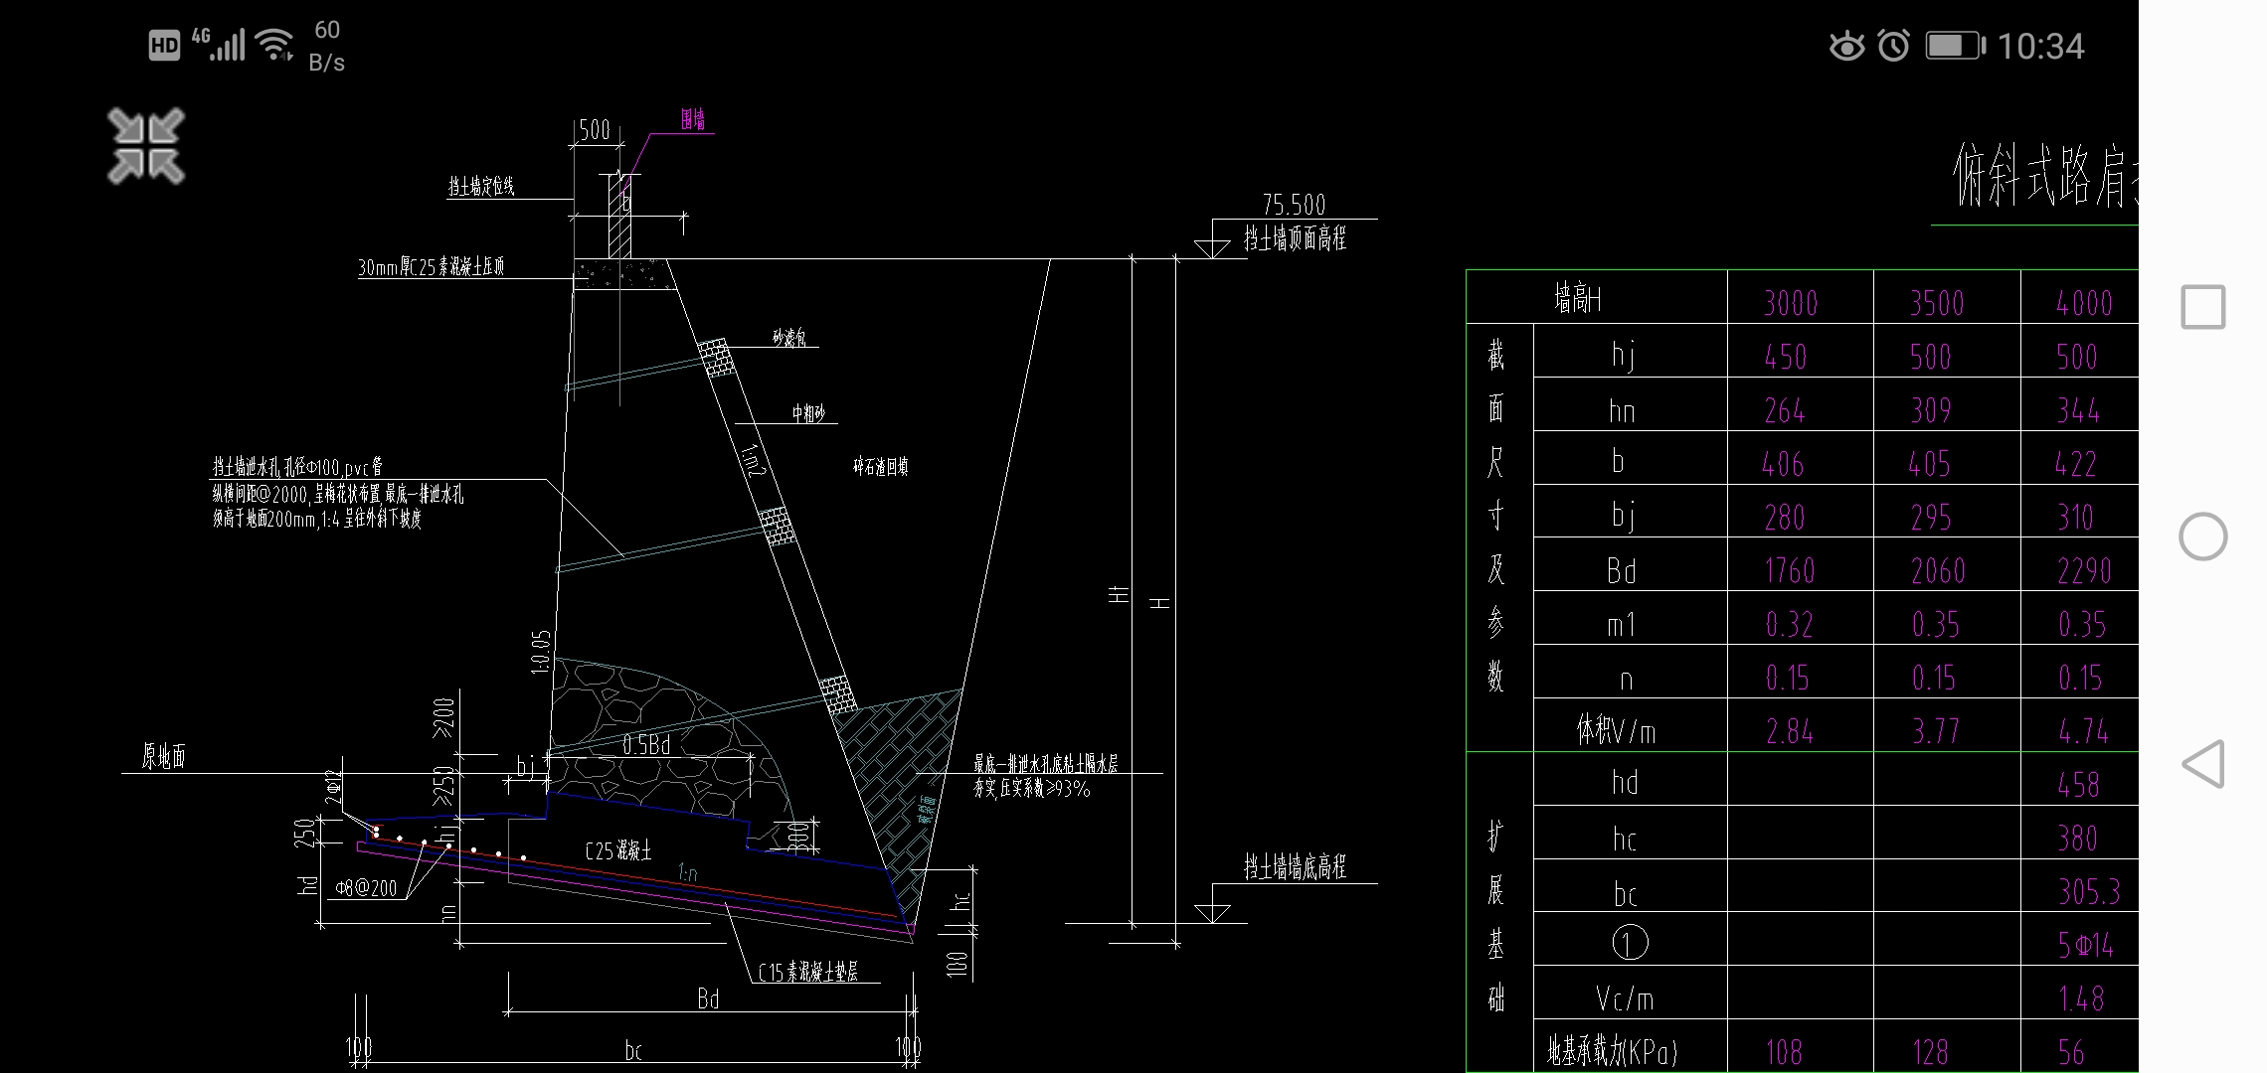
Task: Select the hc value 380 cell
Action: click(2080, 833)
